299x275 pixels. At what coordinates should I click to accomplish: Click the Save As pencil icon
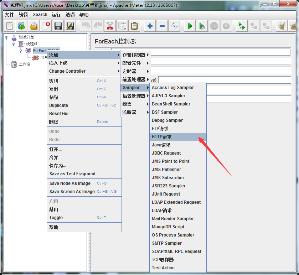coord(70,26)
